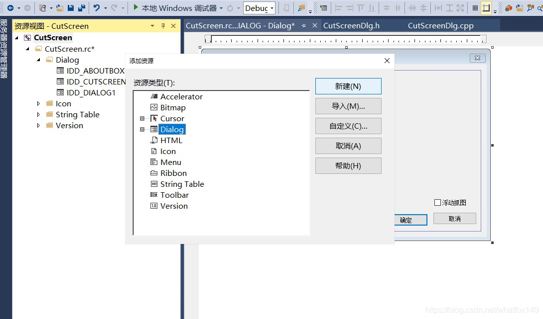Expand the Dialog resource type node

point(142,130)
